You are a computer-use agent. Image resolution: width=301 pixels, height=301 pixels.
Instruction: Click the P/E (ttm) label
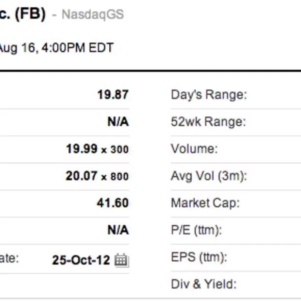[x=196, y=230]
